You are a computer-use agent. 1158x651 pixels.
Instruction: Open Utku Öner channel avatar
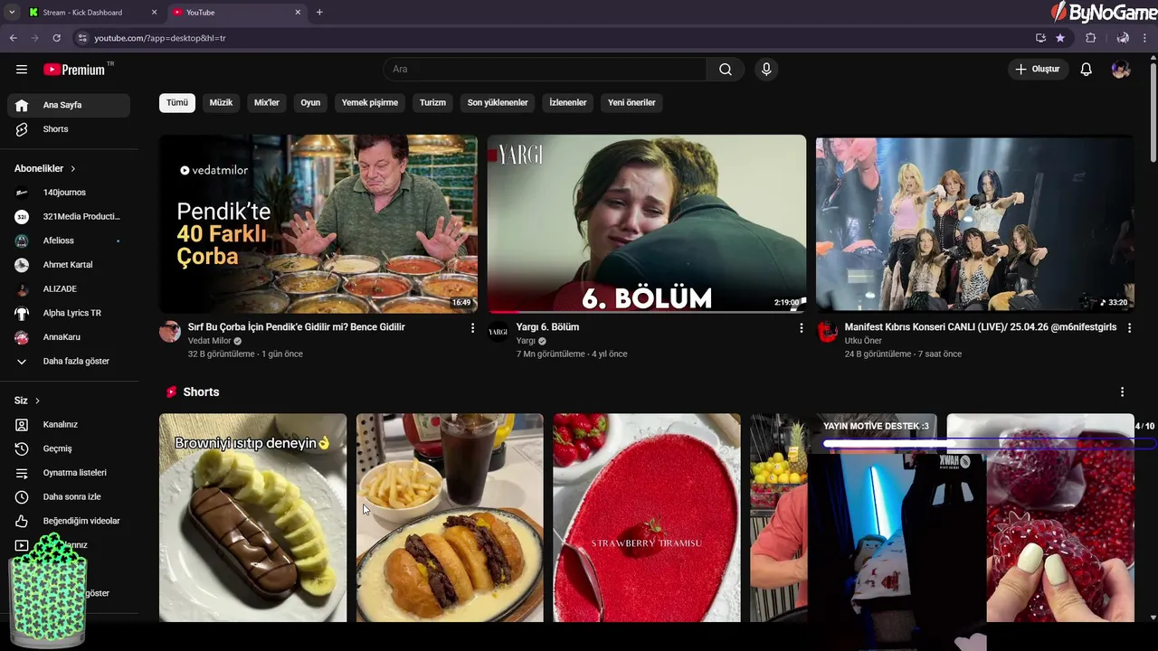coord(827,332)
